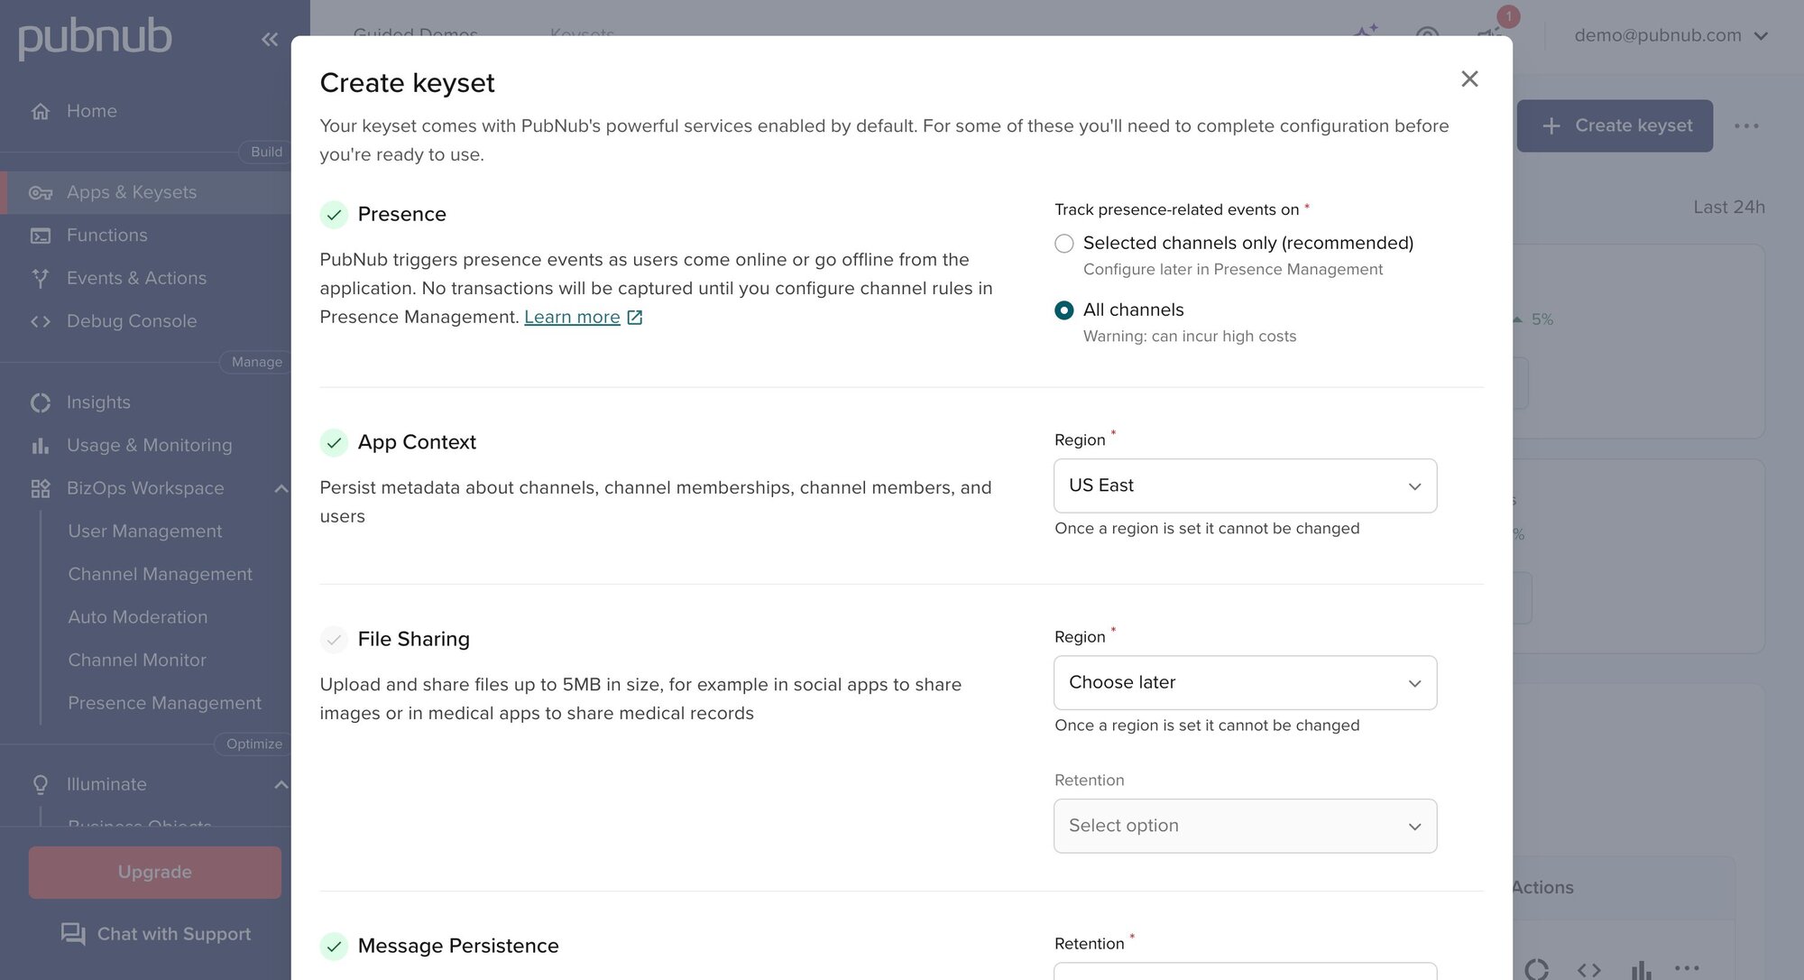Click the Events & Actions icon
This screenshot has width=1804, height=980.
coord(41,278)
